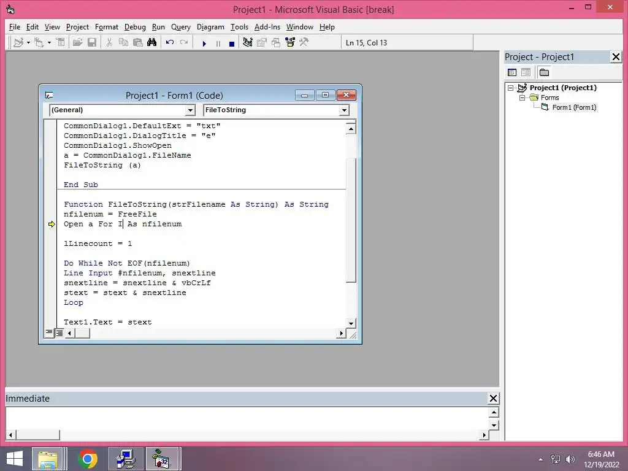Screen dimensions: 628x471
Task: Click View Object icon in Project panel
Action: [x=526, y=72]
